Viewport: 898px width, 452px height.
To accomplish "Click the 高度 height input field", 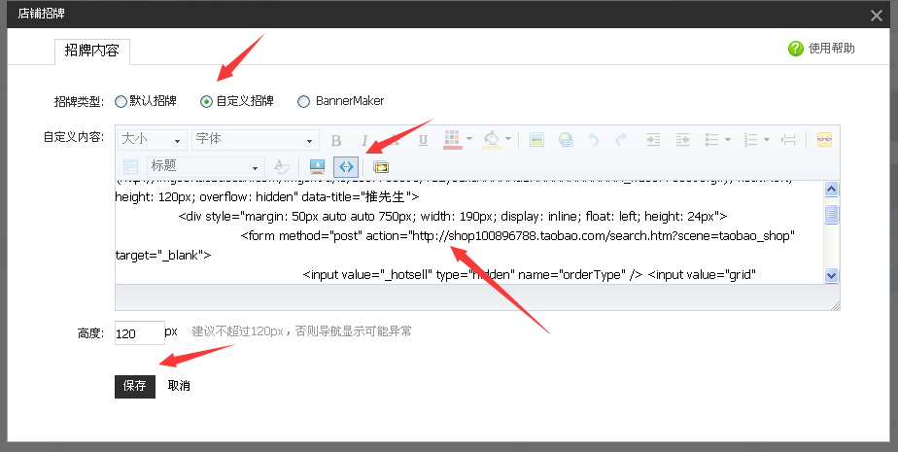I will pos(139,332).
